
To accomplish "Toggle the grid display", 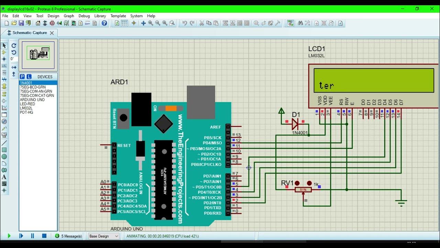I will [124, 23].
